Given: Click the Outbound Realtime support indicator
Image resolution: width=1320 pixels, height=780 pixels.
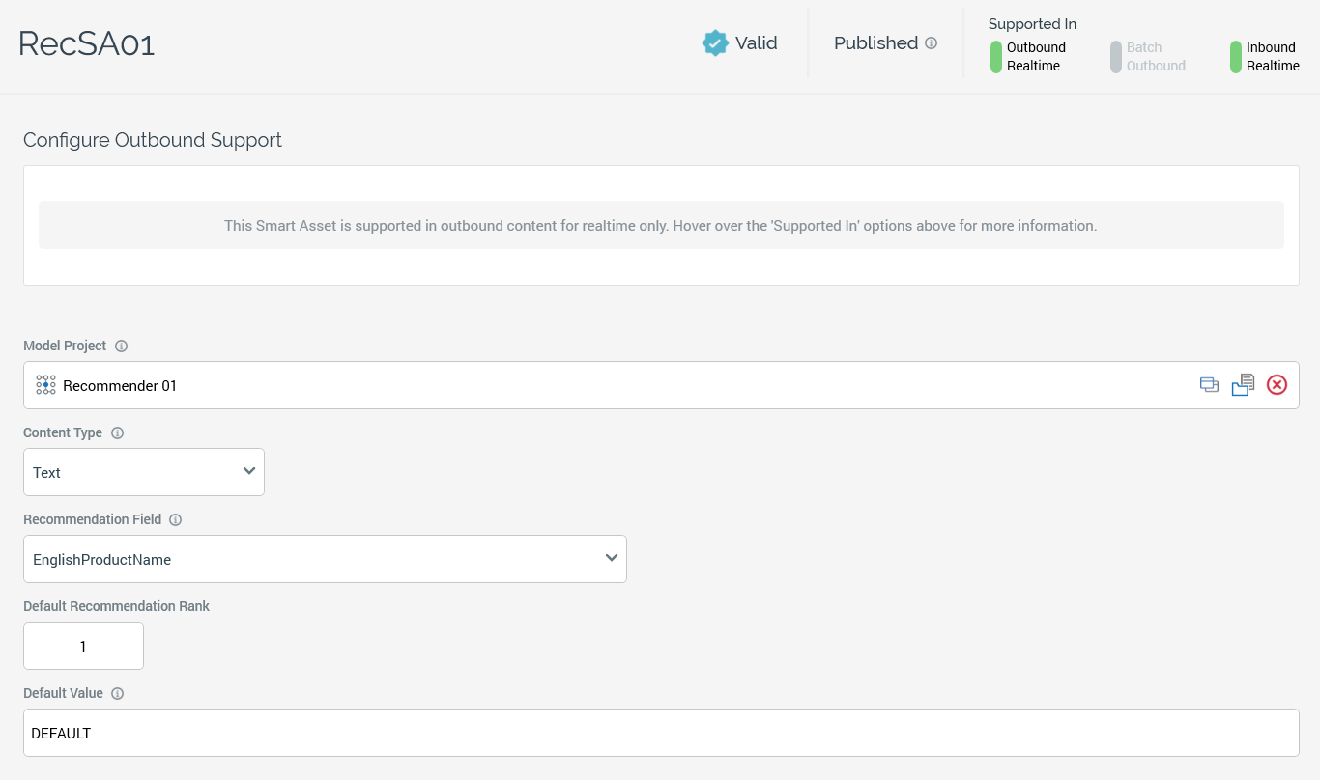Looking at the screenshot, I should 996,57.
